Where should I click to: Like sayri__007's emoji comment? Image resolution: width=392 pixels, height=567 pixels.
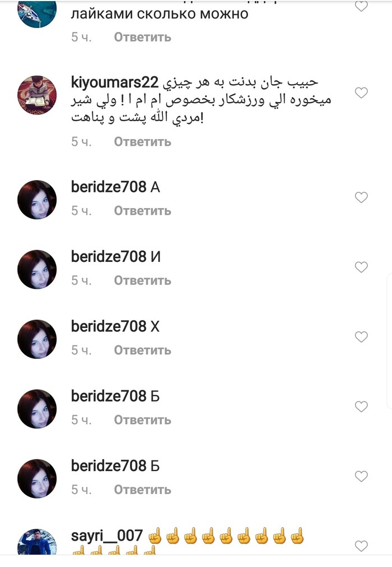pyautogui.click(x=361, y=546)
